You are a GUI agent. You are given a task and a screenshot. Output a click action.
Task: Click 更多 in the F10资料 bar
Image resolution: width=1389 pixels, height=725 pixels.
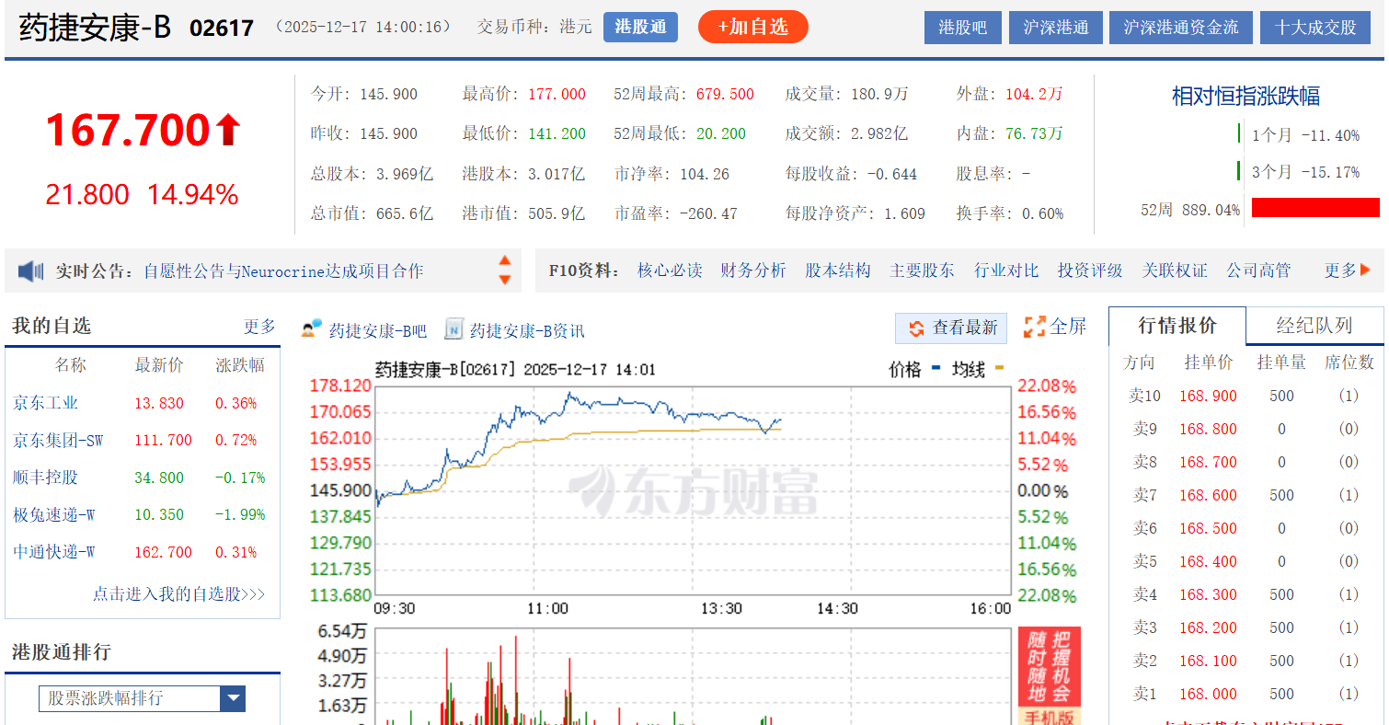pyautogui.click(x=1340, y=270)
